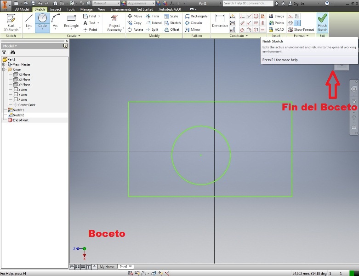
Task: Select the Rectangle sketch tool
Action: click(x=71, y=21)
